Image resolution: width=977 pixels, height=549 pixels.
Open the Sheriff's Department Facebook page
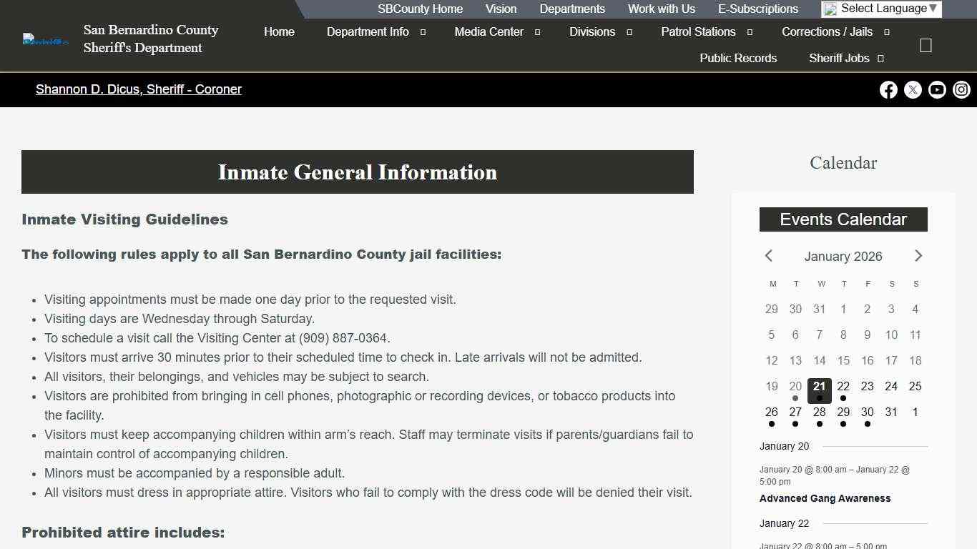click(888, 89)
